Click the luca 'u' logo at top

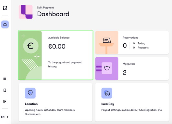pos(5,8)
